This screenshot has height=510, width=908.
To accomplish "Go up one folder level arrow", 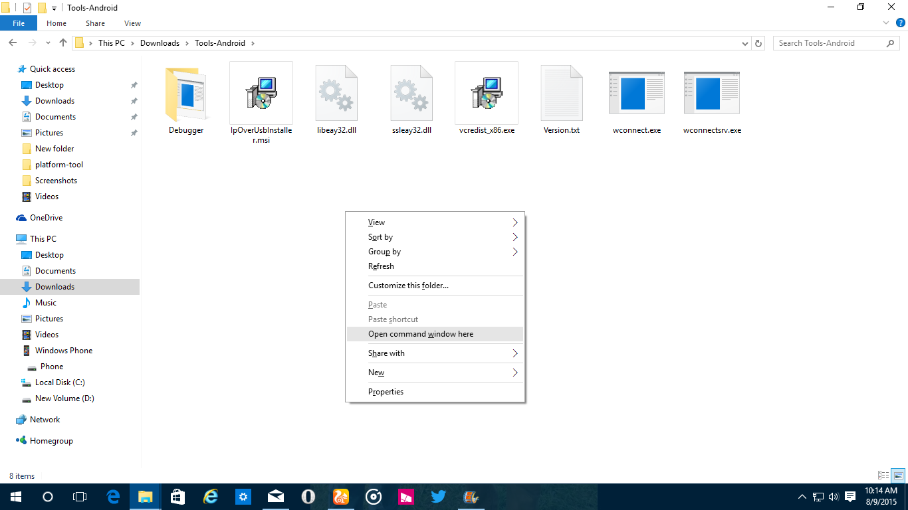I will pyautogui.click(x=63, y=43).
